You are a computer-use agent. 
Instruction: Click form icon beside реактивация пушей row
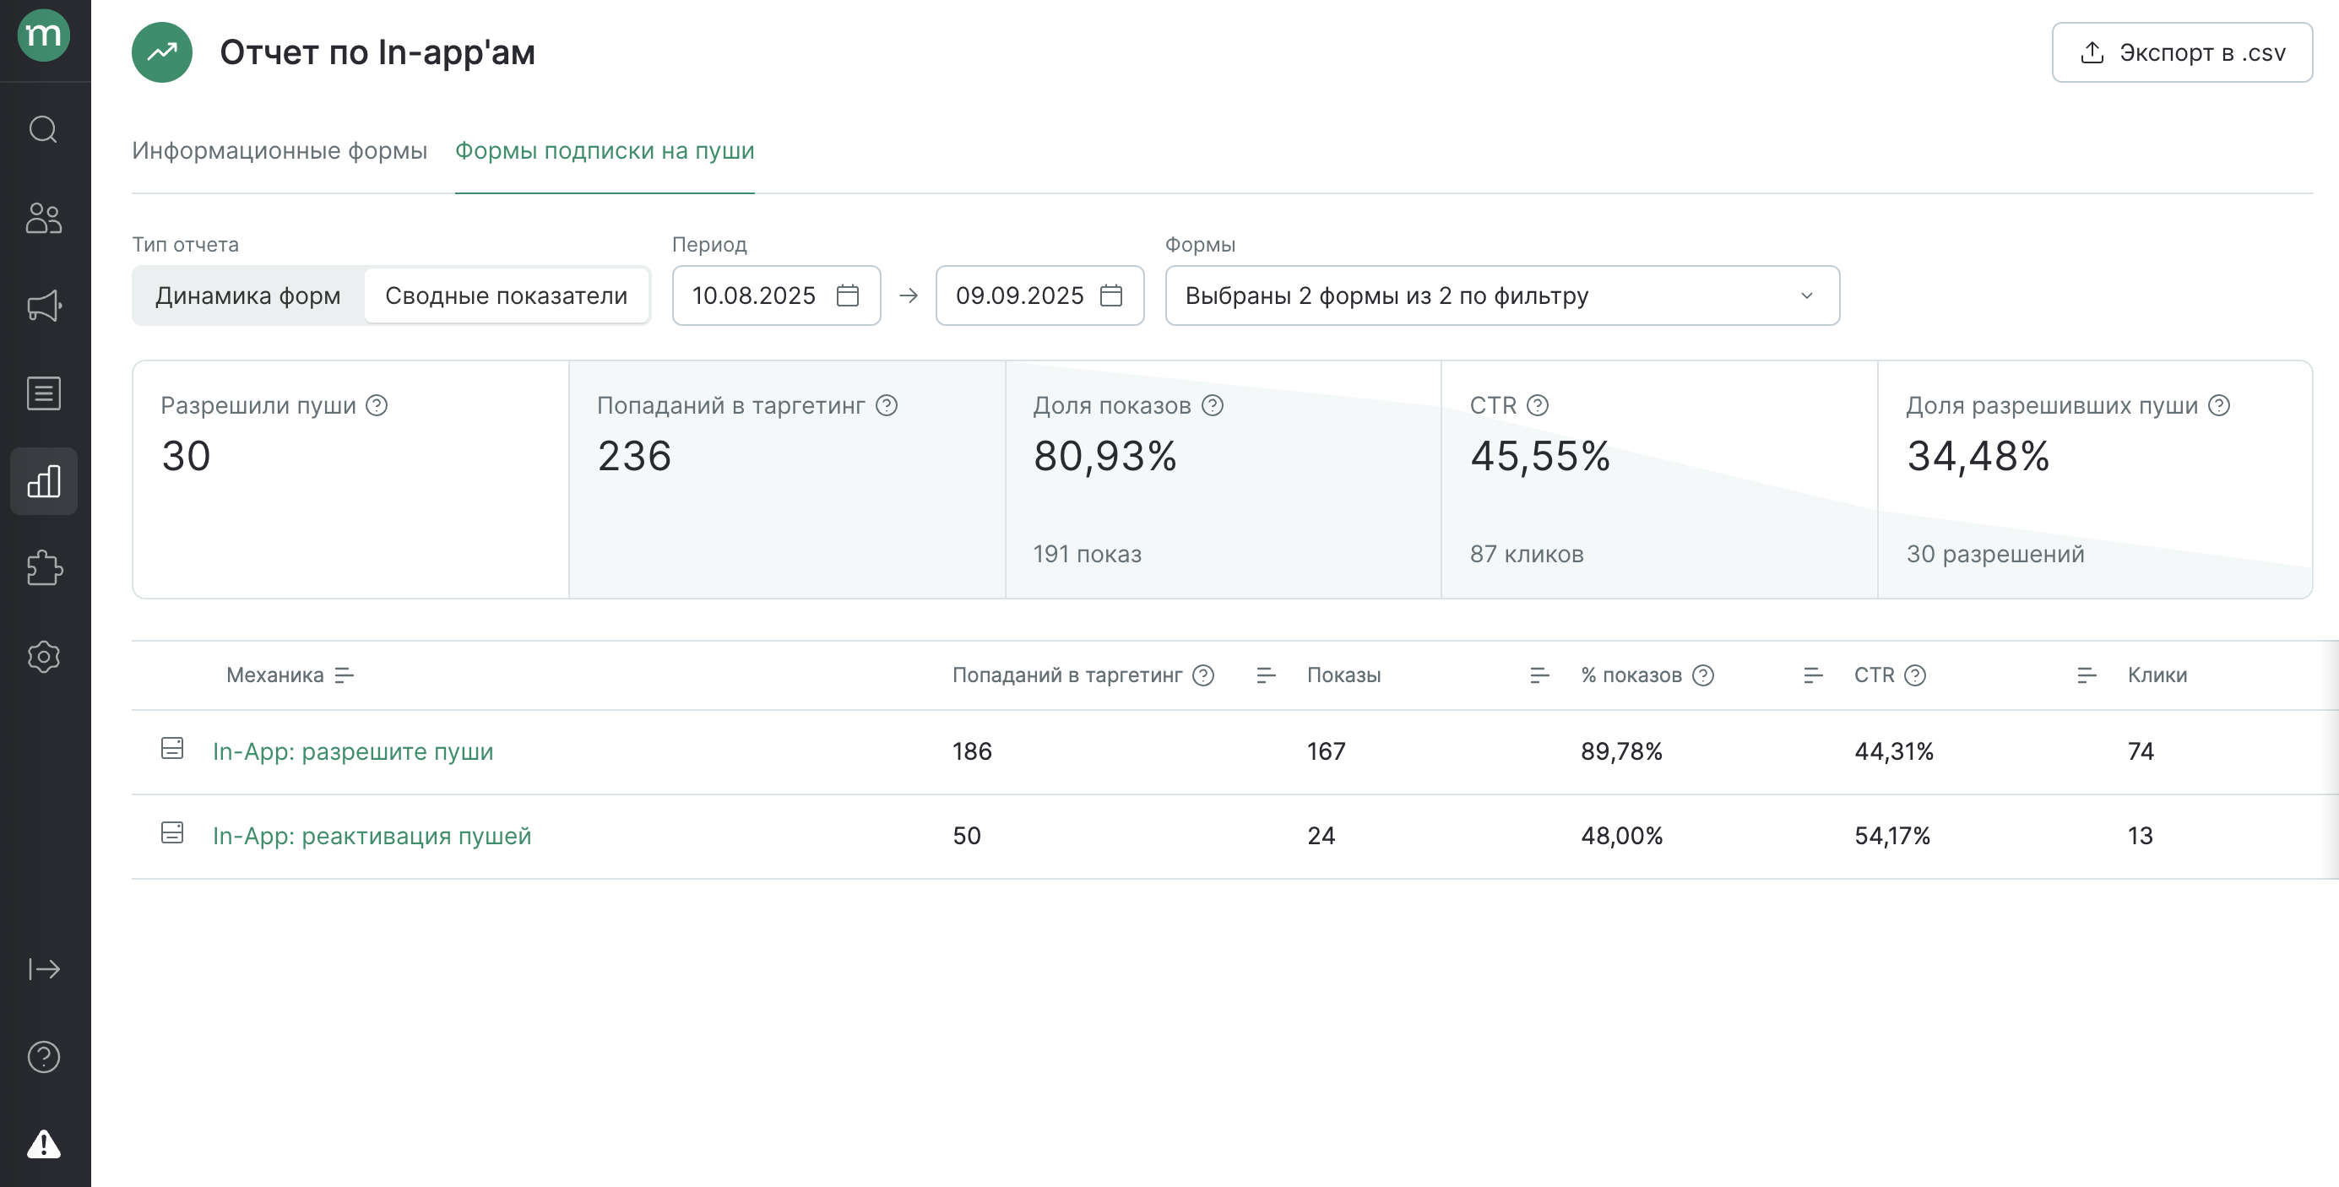pyautogui.click(x=171, y=833)
